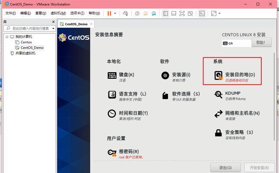Open the 虚拟机(M) menu

pyautogui.click(x=58, y=13)
